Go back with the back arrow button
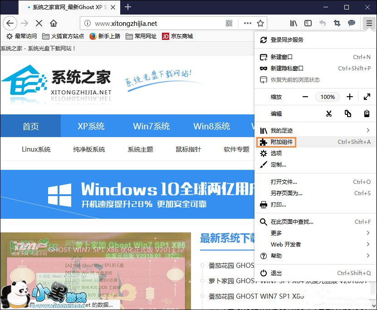The height and width of the screenshot is (310, 377). click(x=10, y=23)
